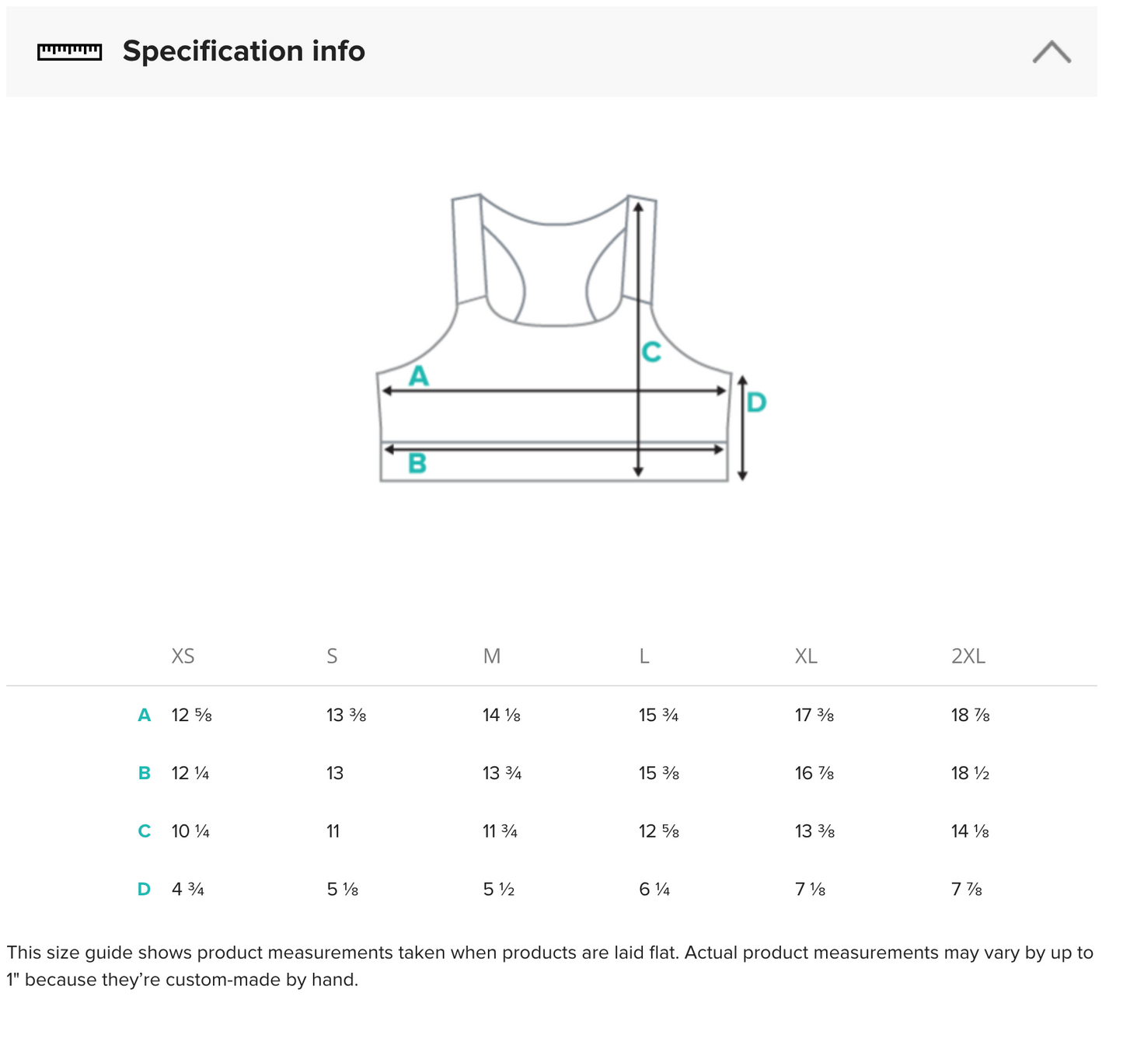Click the Specification info heading

[x=243, y=51]
